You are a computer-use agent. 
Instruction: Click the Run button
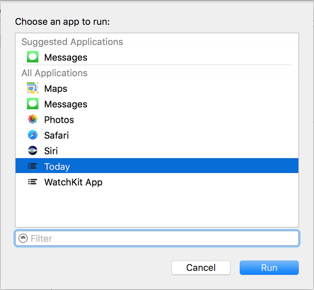coord(269,268)
